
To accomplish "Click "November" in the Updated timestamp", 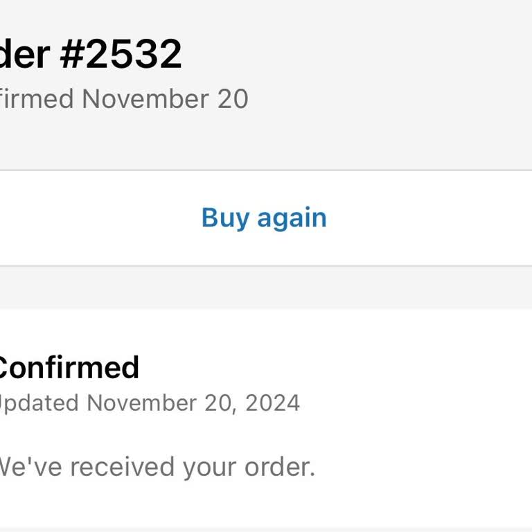I will coord(141,402).
